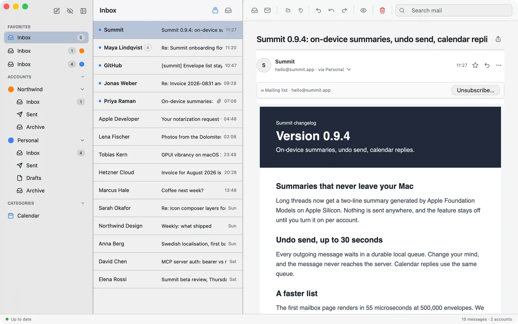This screenshot has height=324, width=518.
Task: Delete the message with the red trash icon
Action: tap(382, 10)
